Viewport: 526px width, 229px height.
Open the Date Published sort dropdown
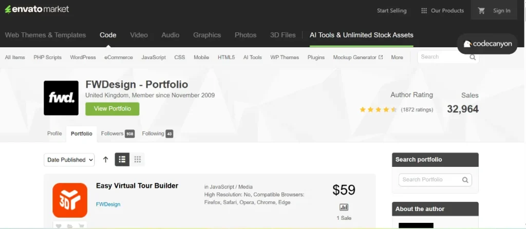[x=69, y=160]
